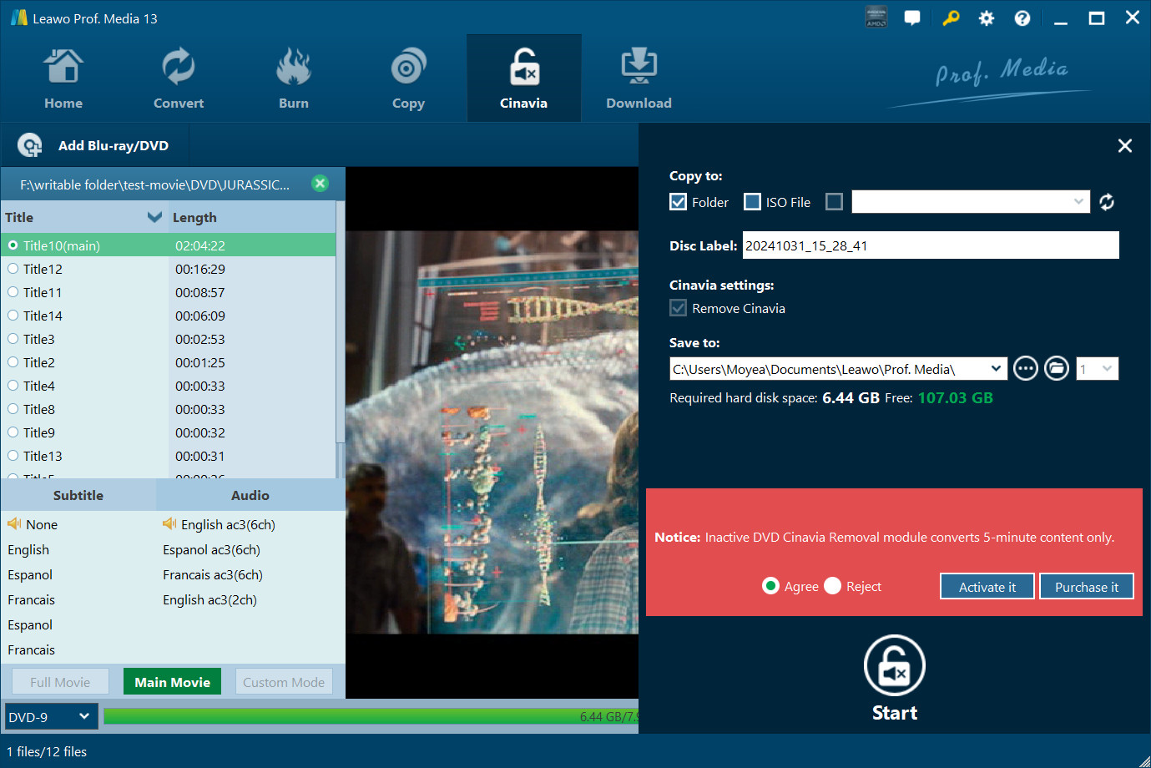Choose Custom Mode

coord(284,682)
